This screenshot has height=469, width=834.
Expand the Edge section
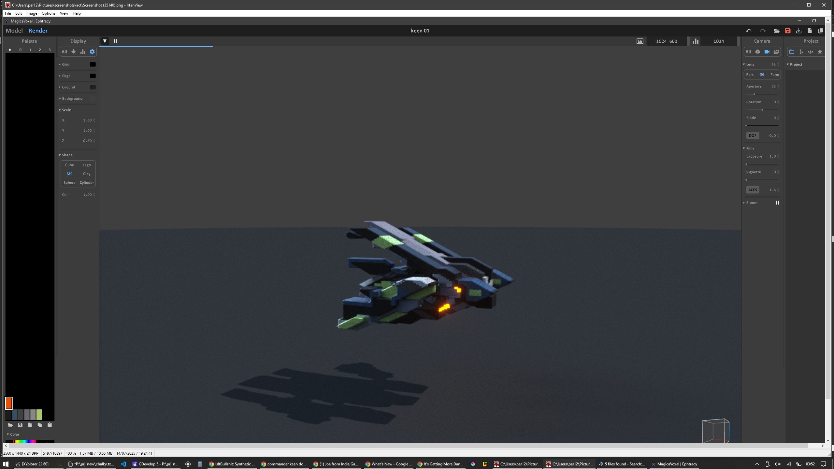point(65,76)
